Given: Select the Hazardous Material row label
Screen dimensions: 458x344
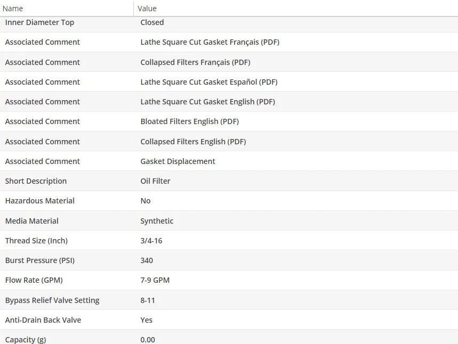Looking at the screenshot, I should coord(39,201).
